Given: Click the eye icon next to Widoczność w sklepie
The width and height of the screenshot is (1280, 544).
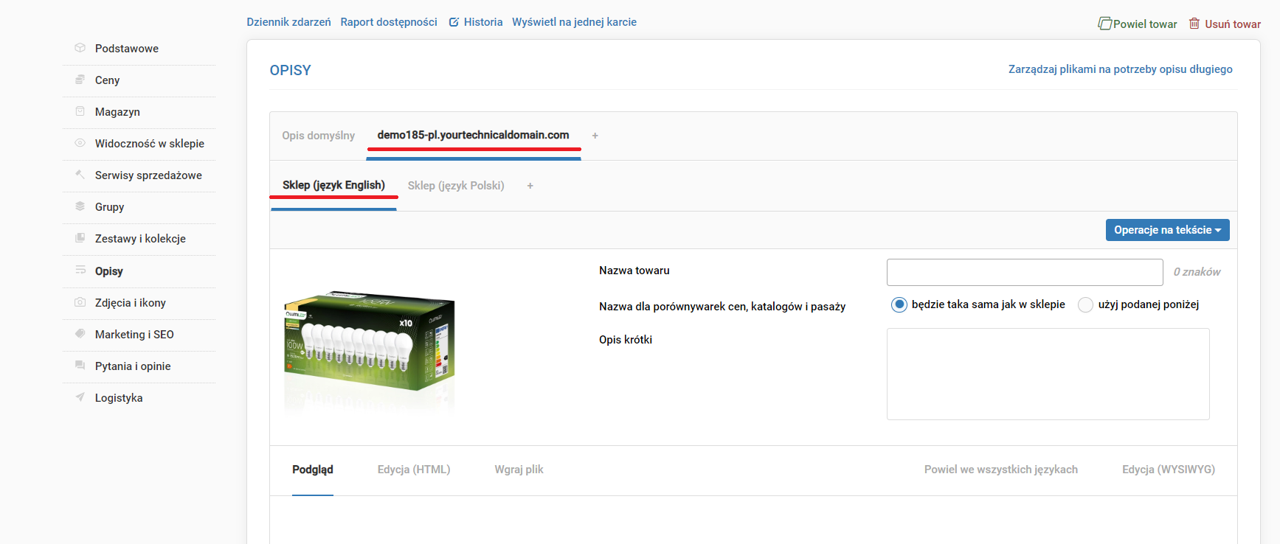Looking at the screenshot, I should point(80,143).
